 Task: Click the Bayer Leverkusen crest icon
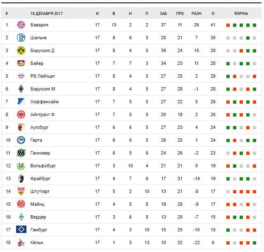click(21, 64)
